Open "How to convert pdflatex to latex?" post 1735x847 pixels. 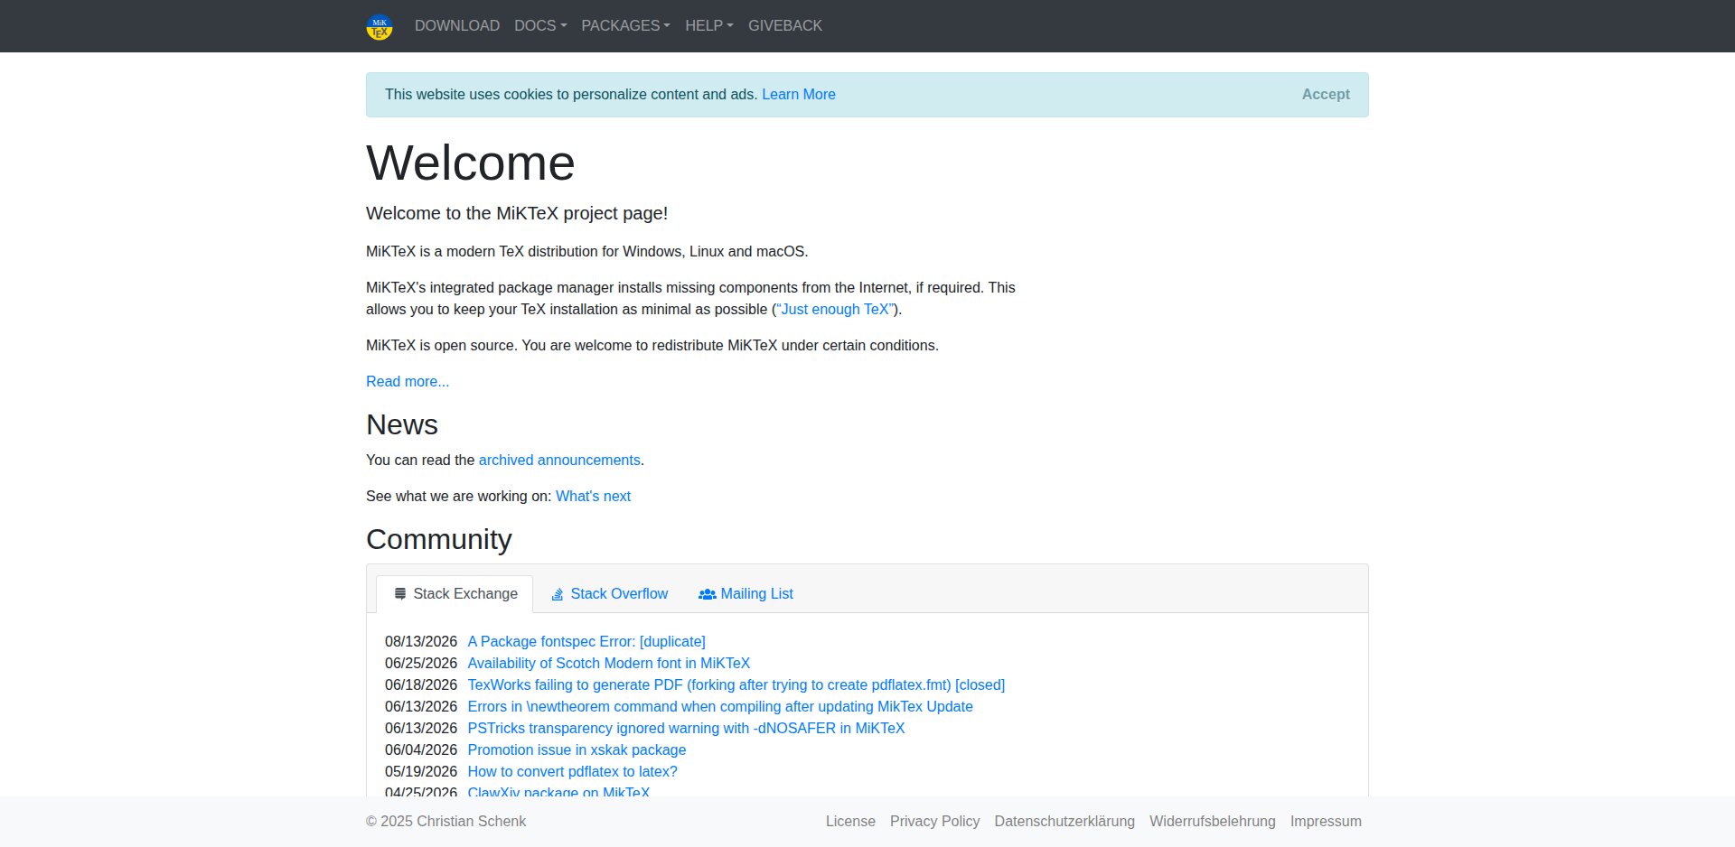point(573,771)
